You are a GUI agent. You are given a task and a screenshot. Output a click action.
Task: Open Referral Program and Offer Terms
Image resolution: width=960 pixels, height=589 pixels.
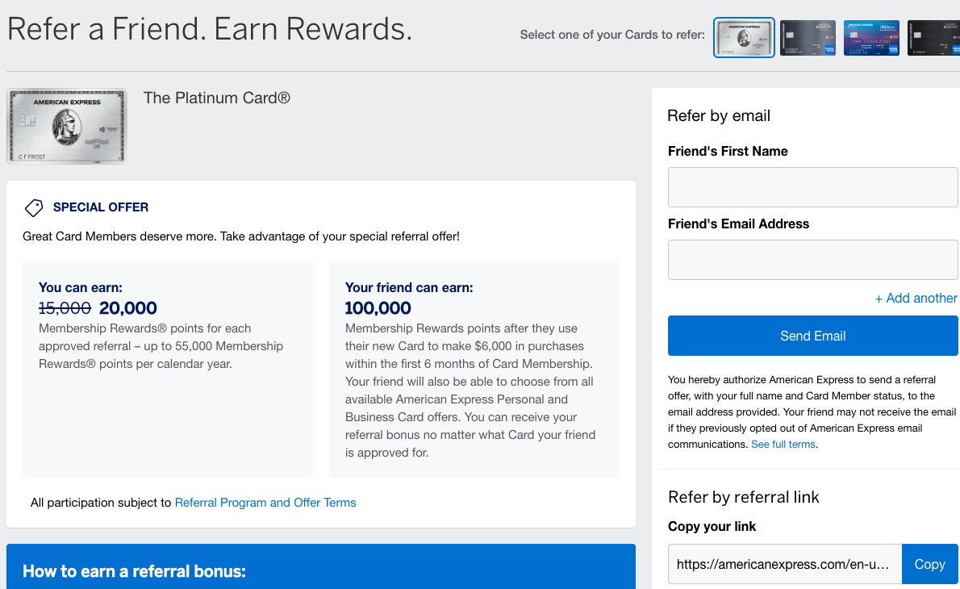(265, 503)
